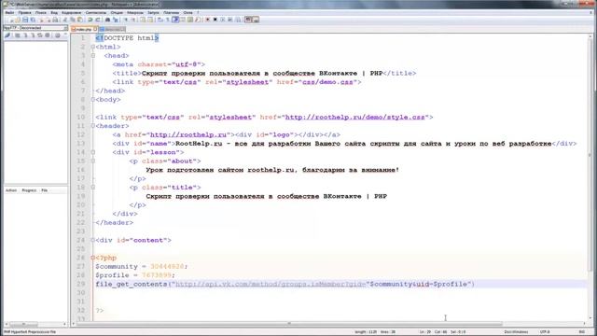Open Find with the binoculars icon
The height and width of the screenshot is (336, 597).
[107, 20]
